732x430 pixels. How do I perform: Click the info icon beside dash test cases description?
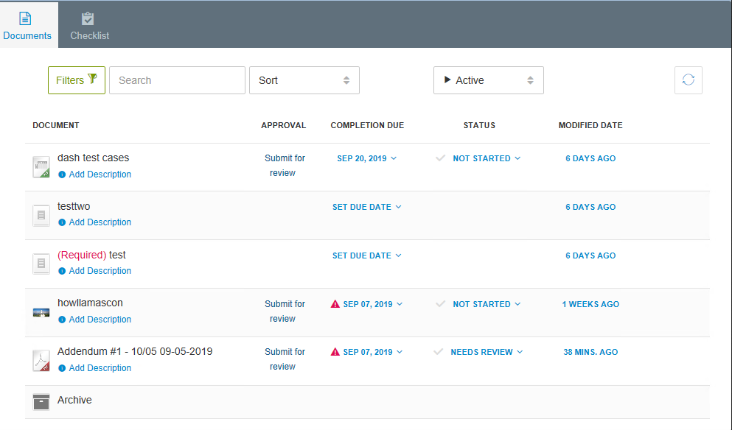tap(63, 175)
